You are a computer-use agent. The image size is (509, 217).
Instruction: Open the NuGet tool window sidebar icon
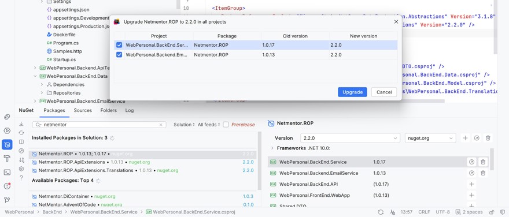[7, 144]
